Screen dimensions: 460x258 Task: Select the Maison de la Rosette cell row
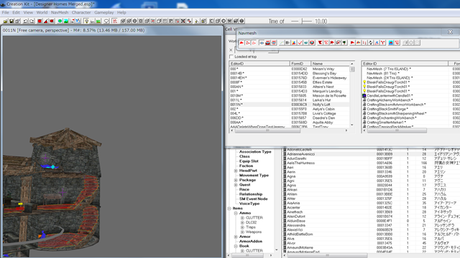tap(289, 95)
